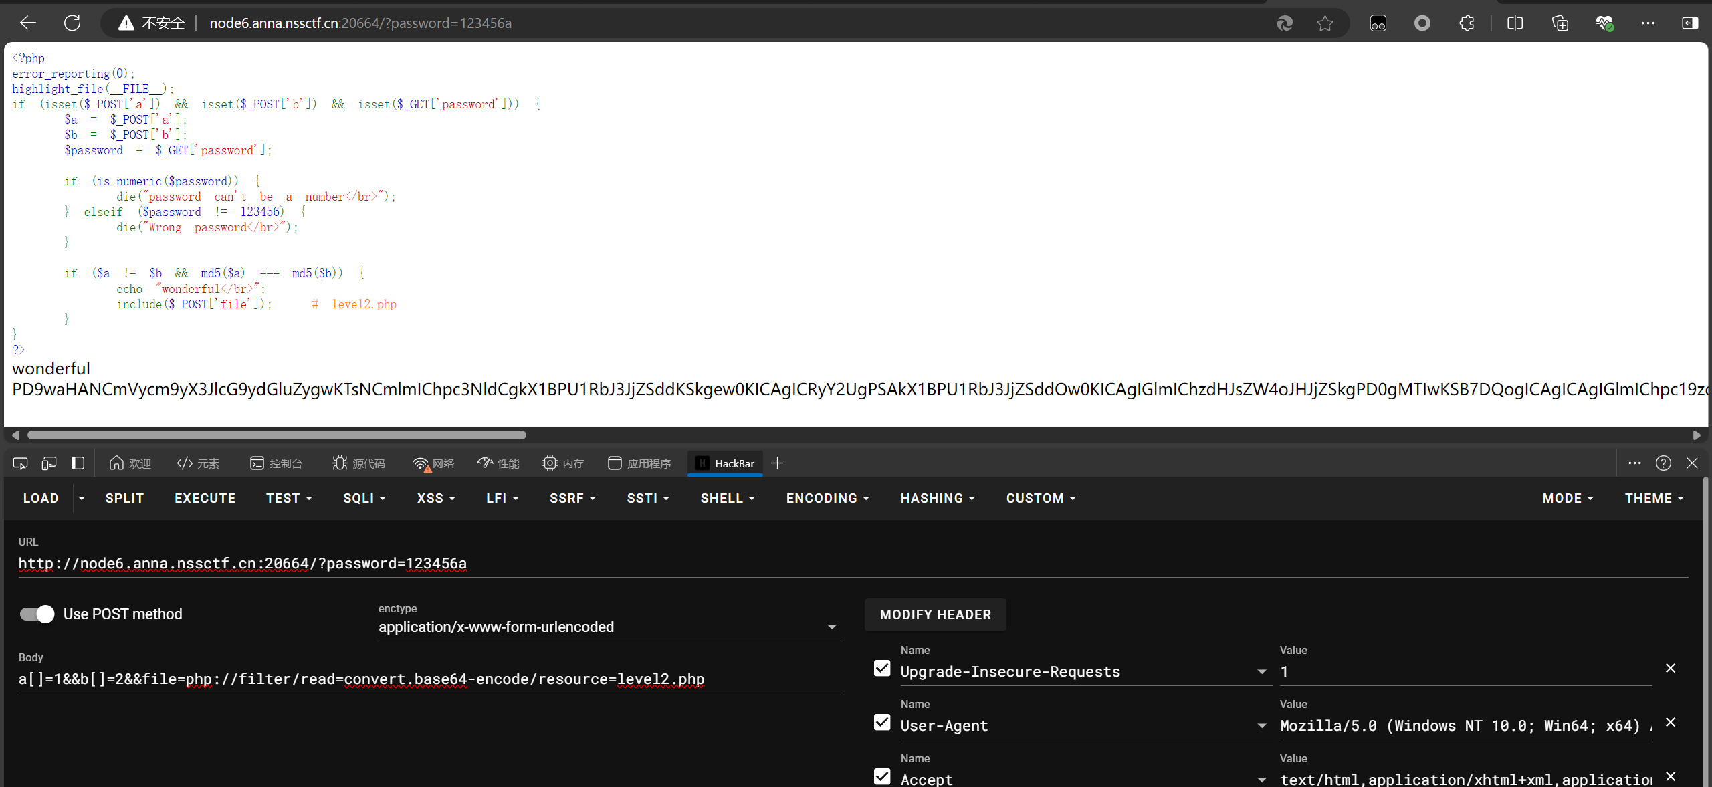This screenshot has width=1712, height=787.
Task: Switch to the 网络 network tab
Action: (433, 463)
